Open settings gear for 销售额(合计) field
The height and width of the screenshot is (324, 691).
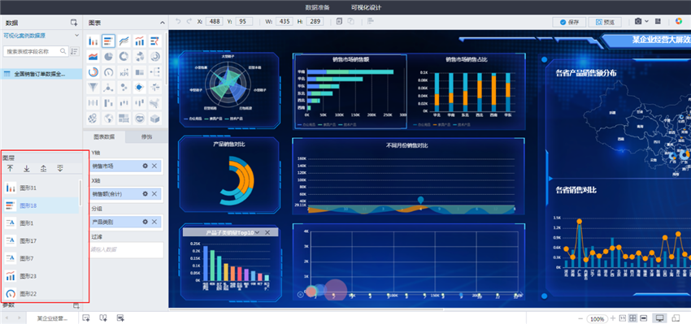coord(145,194)
